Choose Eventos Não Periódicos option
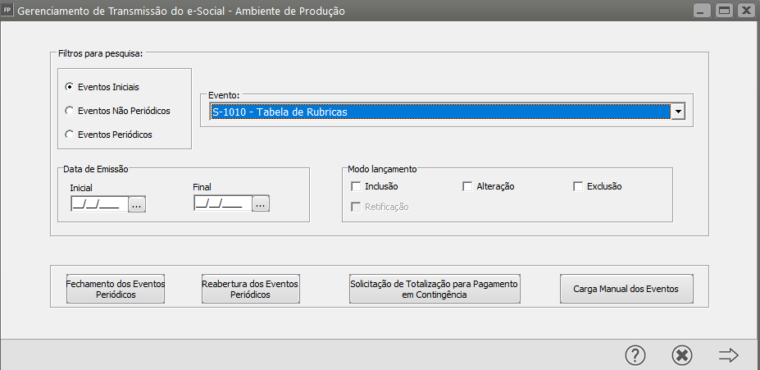The image size is (760, 370). (70, 110)
